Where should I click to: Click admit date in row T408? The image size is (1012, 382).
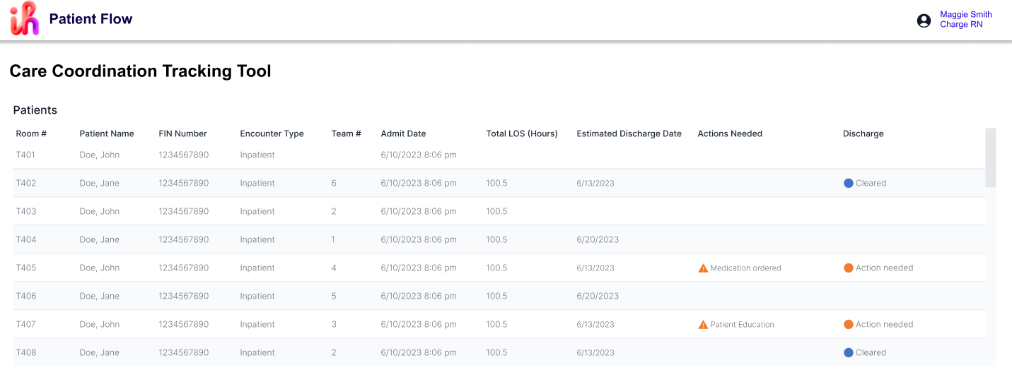point(419,352)
